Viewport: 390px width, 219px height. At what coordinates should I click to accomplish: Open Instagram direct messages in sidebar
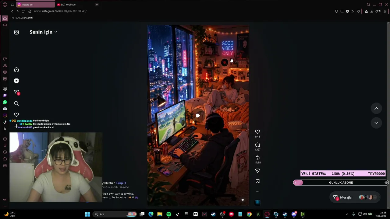[x=17, y=92]
